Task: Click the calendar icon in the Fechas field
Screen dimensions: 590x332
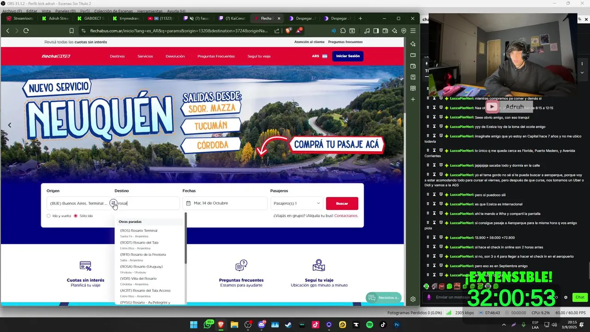Action: [188, 203]
